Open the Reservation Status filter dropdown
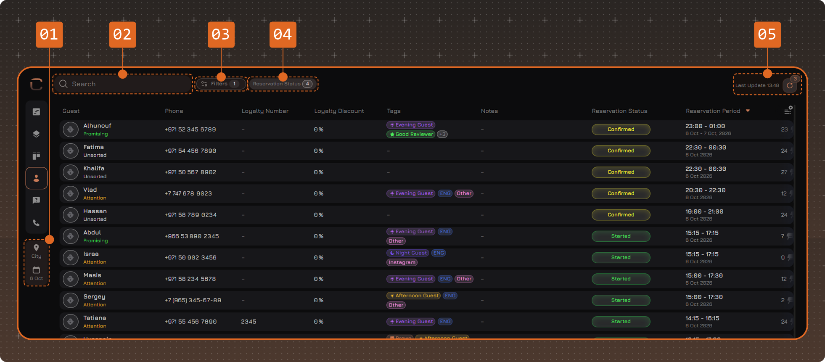 pyautogui.click(x=283, y=84)
